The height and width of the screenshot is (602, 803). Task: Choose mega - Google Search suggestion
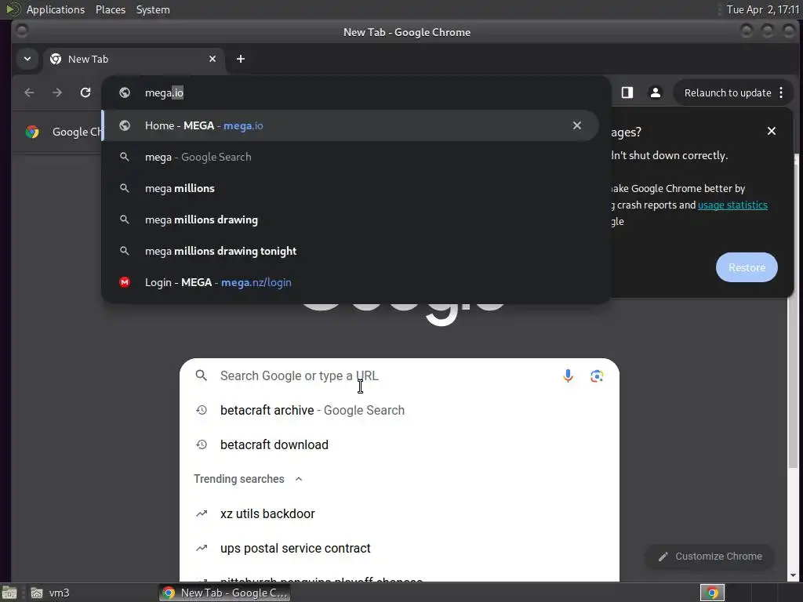click(x=350, y=157)
